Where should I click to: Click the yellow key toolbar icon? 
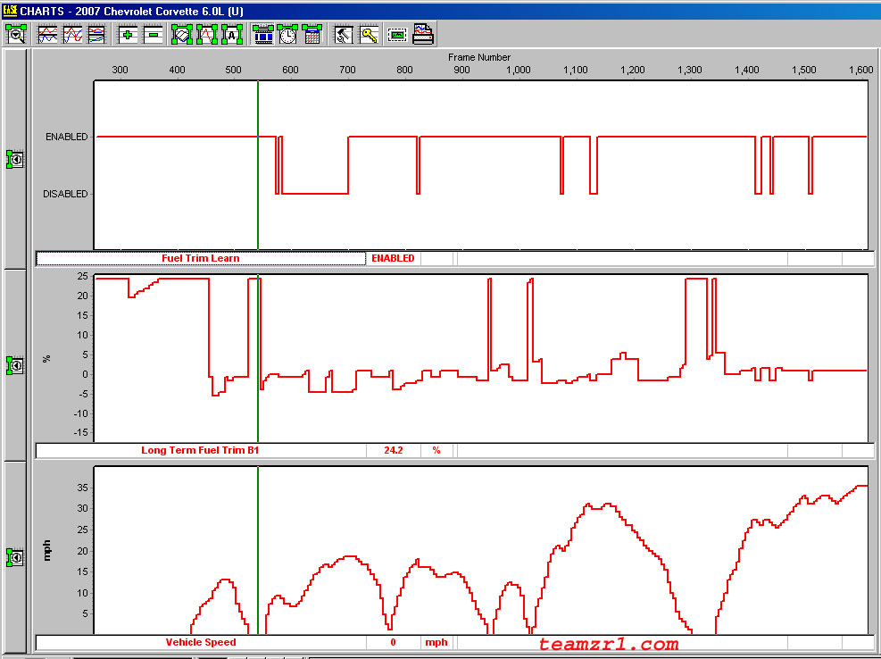click(370, 35)
